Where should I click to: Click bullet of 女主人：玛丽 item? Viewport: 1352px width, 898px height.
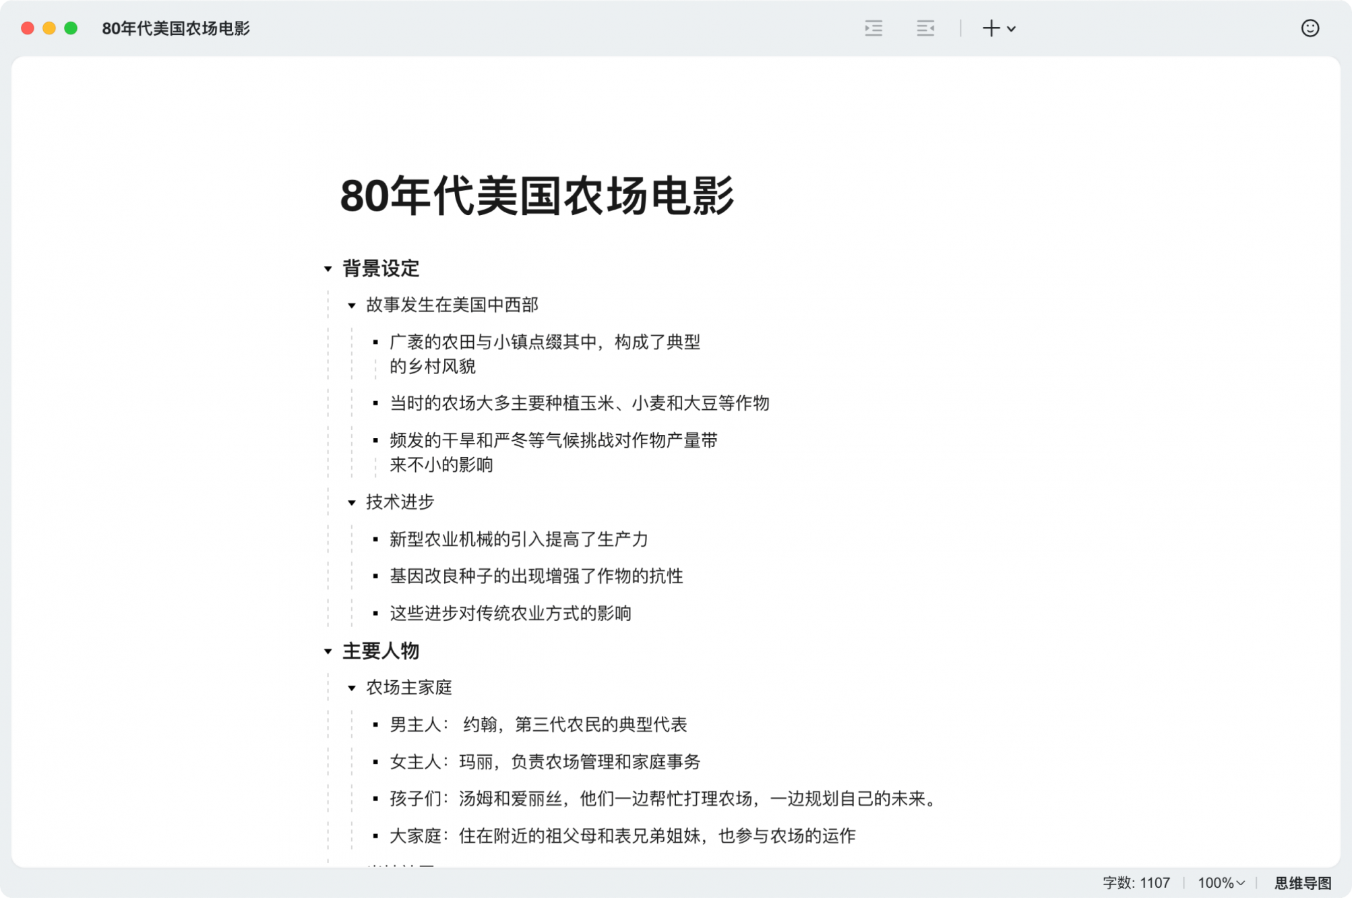375,762
